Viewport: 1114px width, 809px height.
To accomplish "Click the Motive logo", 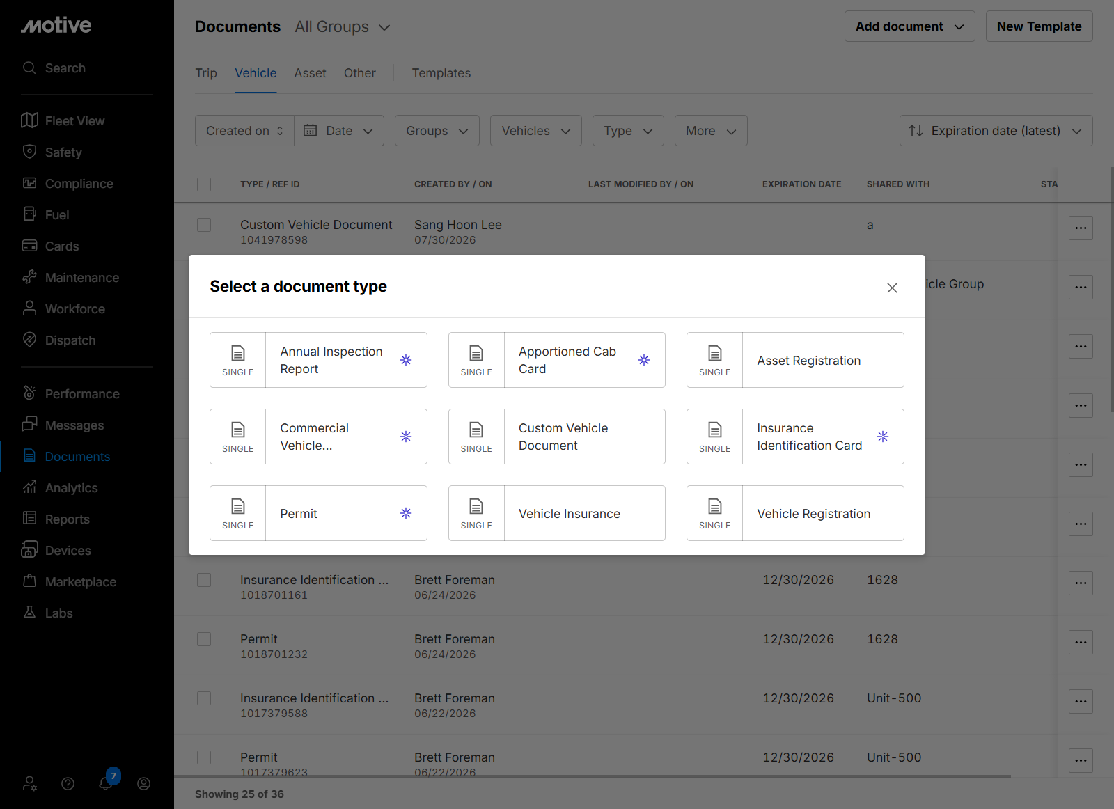I will click(56, 26).
